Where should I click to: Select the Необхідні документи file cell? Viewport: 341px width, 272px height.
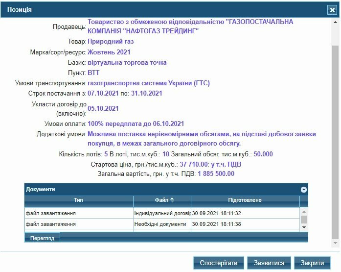(162, 224)
